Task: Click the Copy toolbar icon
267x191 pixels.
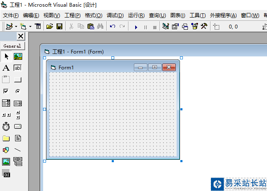Action: coord(81,26)
